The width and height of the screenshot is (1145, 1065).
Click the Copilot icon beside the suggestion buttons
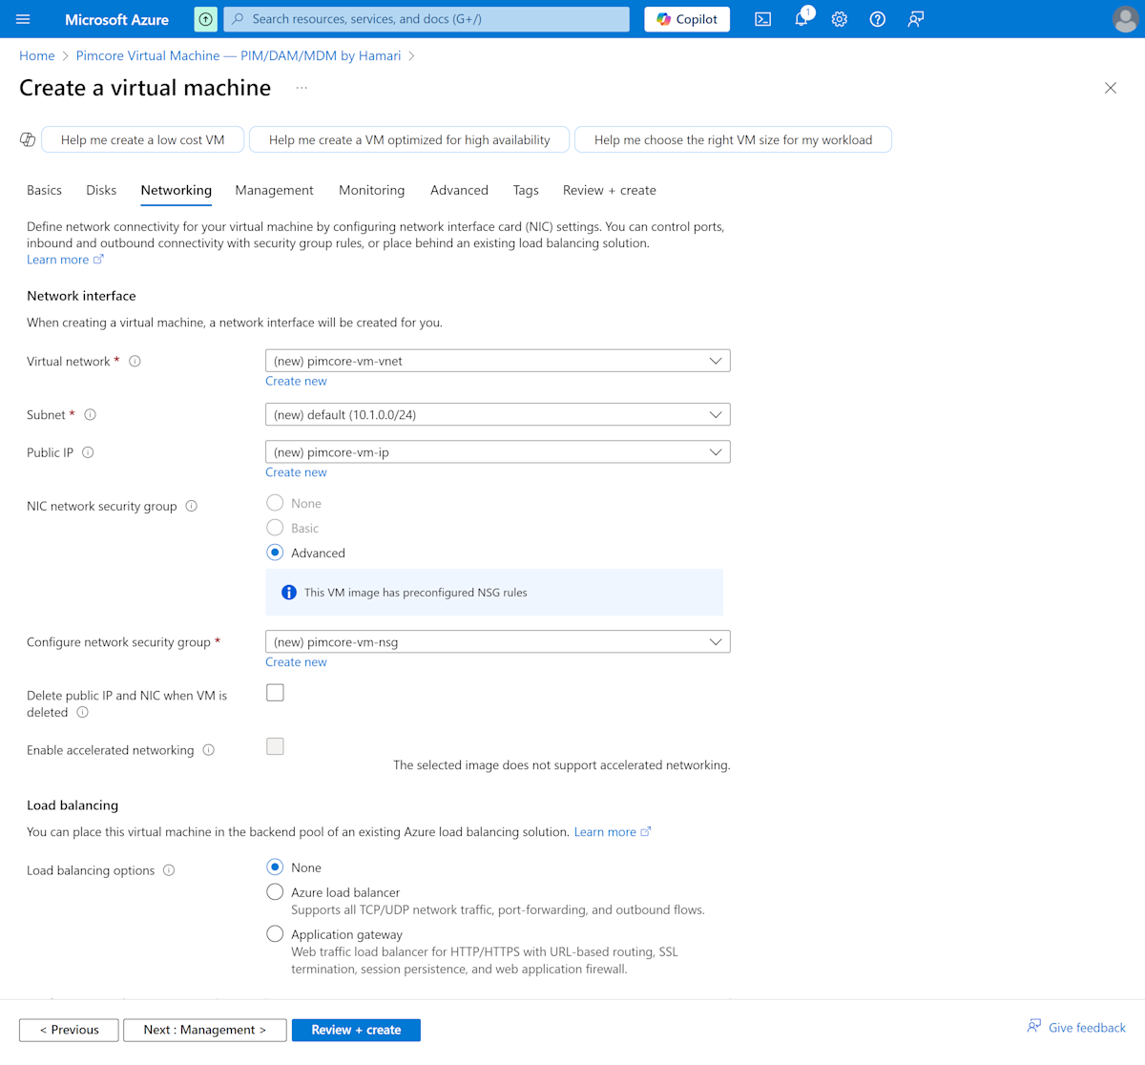pos(28,140)
